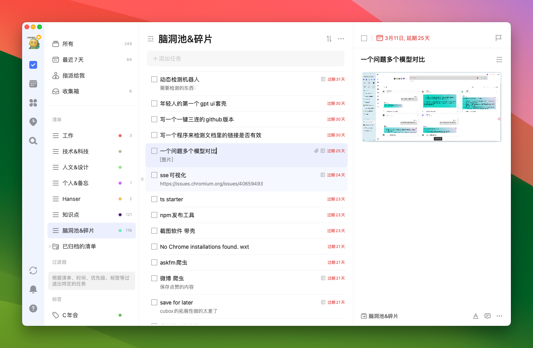This screenshot has width=533, height=348.
Task: Check off the askfm 爬虫 task
Action: [x=154, y=263]
